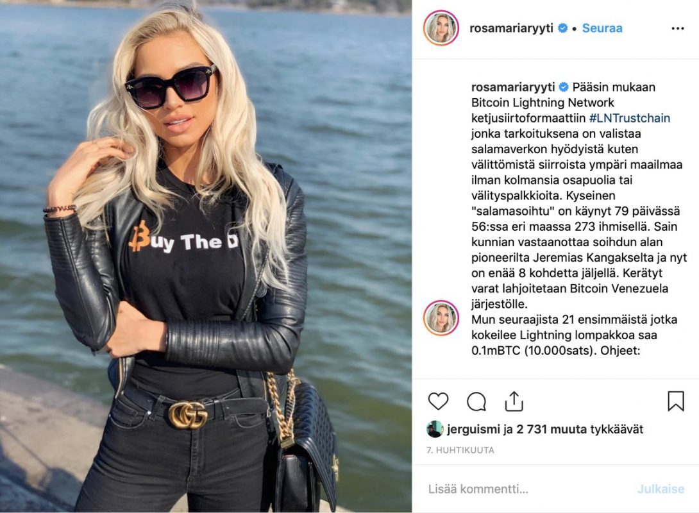Like the post with the heart icon

(438, 401)
